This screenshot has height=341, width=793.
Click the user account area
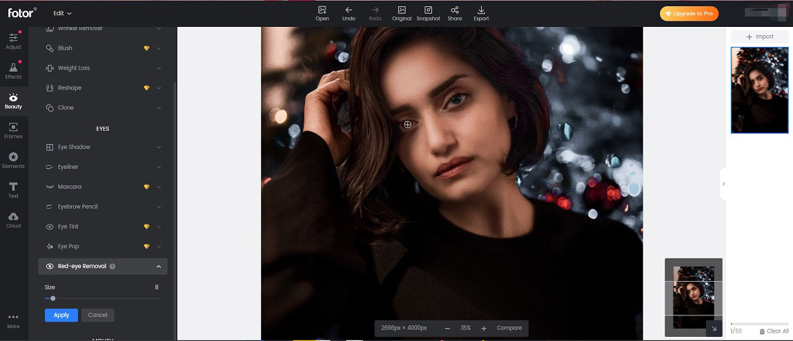click(766, 13)
